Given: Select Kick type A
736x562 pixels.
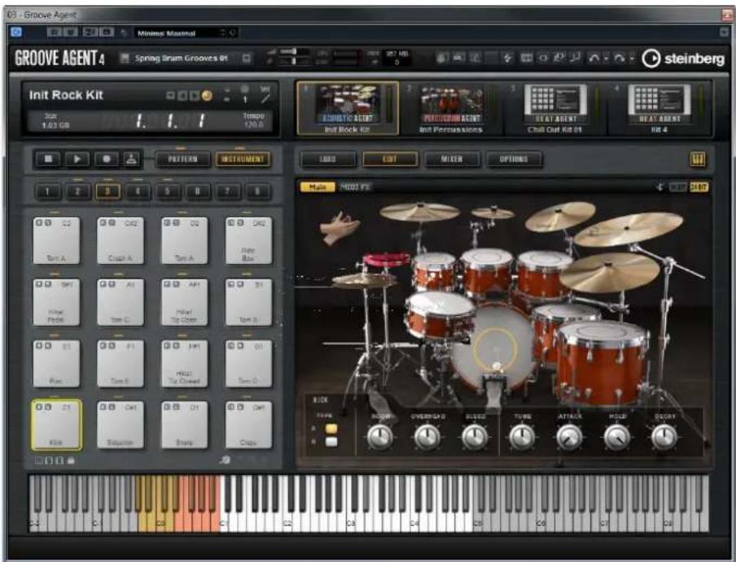Looking at the screenshot, I should 331,428.
